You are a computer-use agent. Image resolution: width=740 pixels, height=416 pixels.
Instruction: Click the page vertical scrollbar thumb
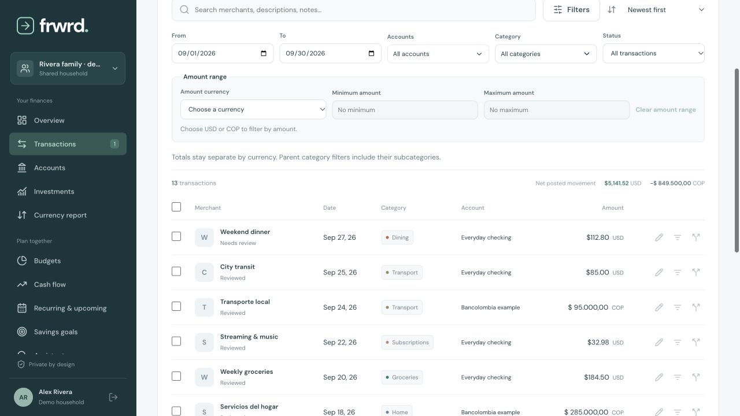pos(737,160)
